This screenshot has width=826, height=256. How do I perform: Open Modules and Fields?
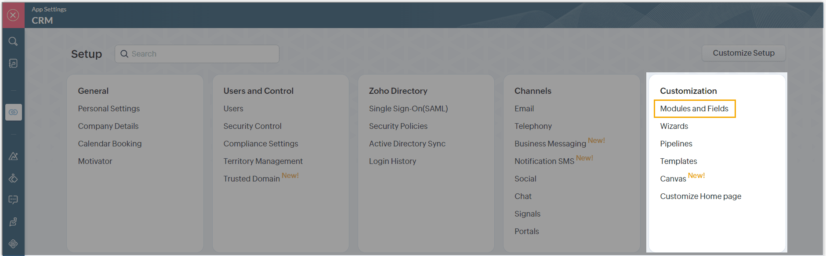(694, 109)
